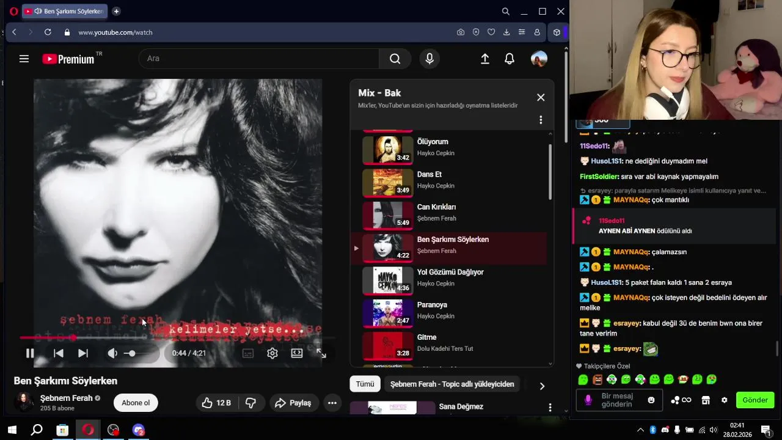The width and height of the screenshot is (782, 440).
Task: Adjust the player volume slider
Action: [141, 353]
